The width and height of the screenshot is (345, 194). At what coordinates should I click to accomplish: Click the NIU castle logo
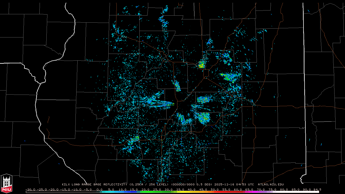7,183
